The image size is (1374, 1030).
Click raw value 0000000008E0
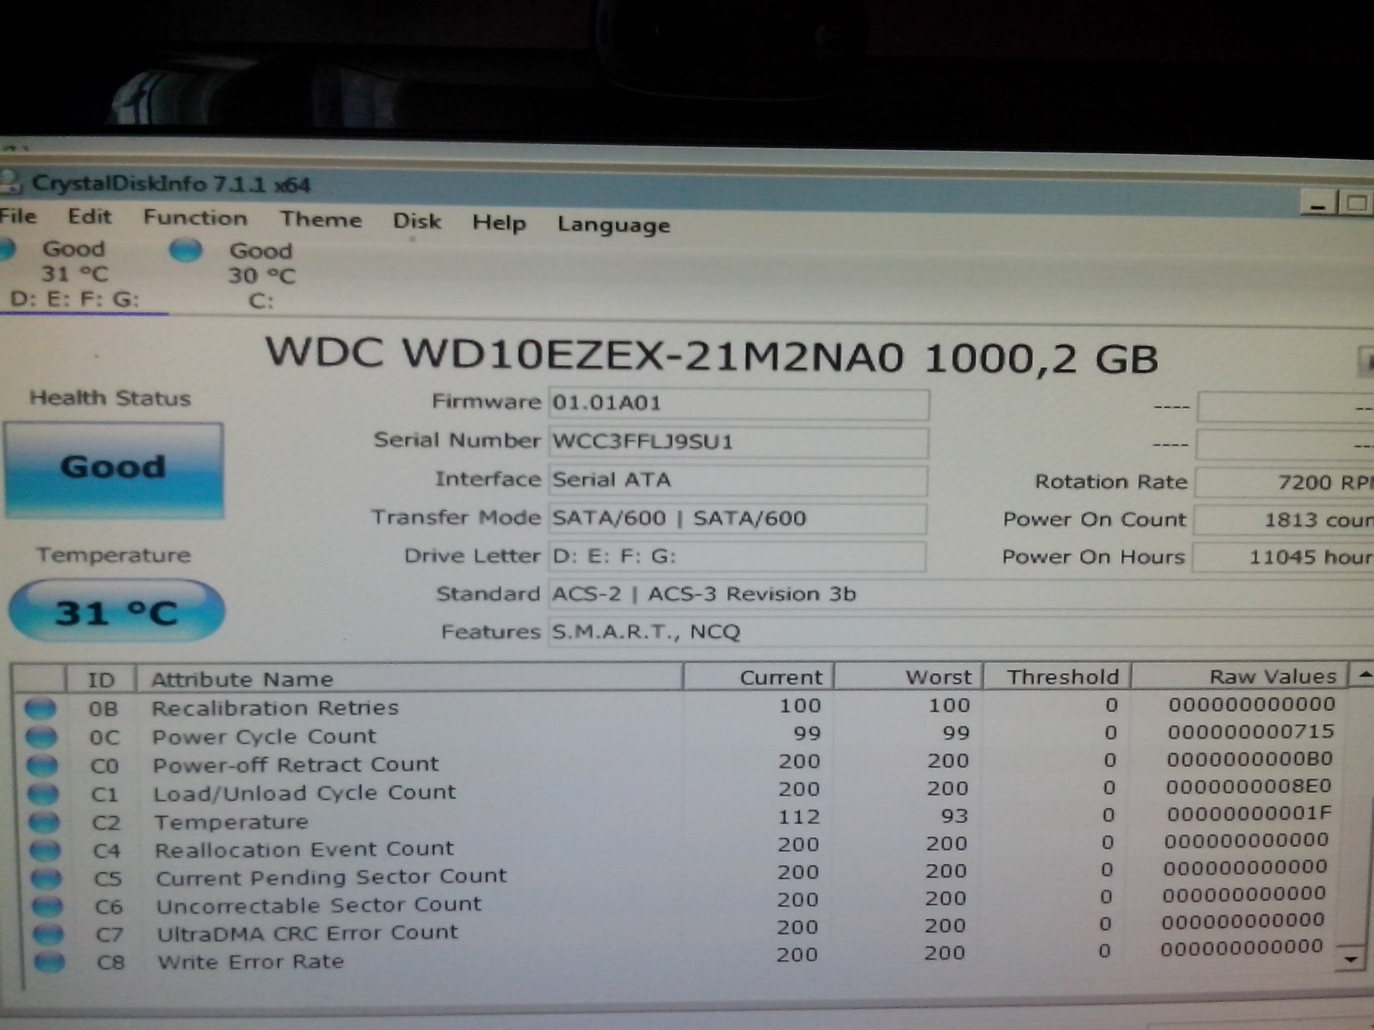(x=1248, y=786)
